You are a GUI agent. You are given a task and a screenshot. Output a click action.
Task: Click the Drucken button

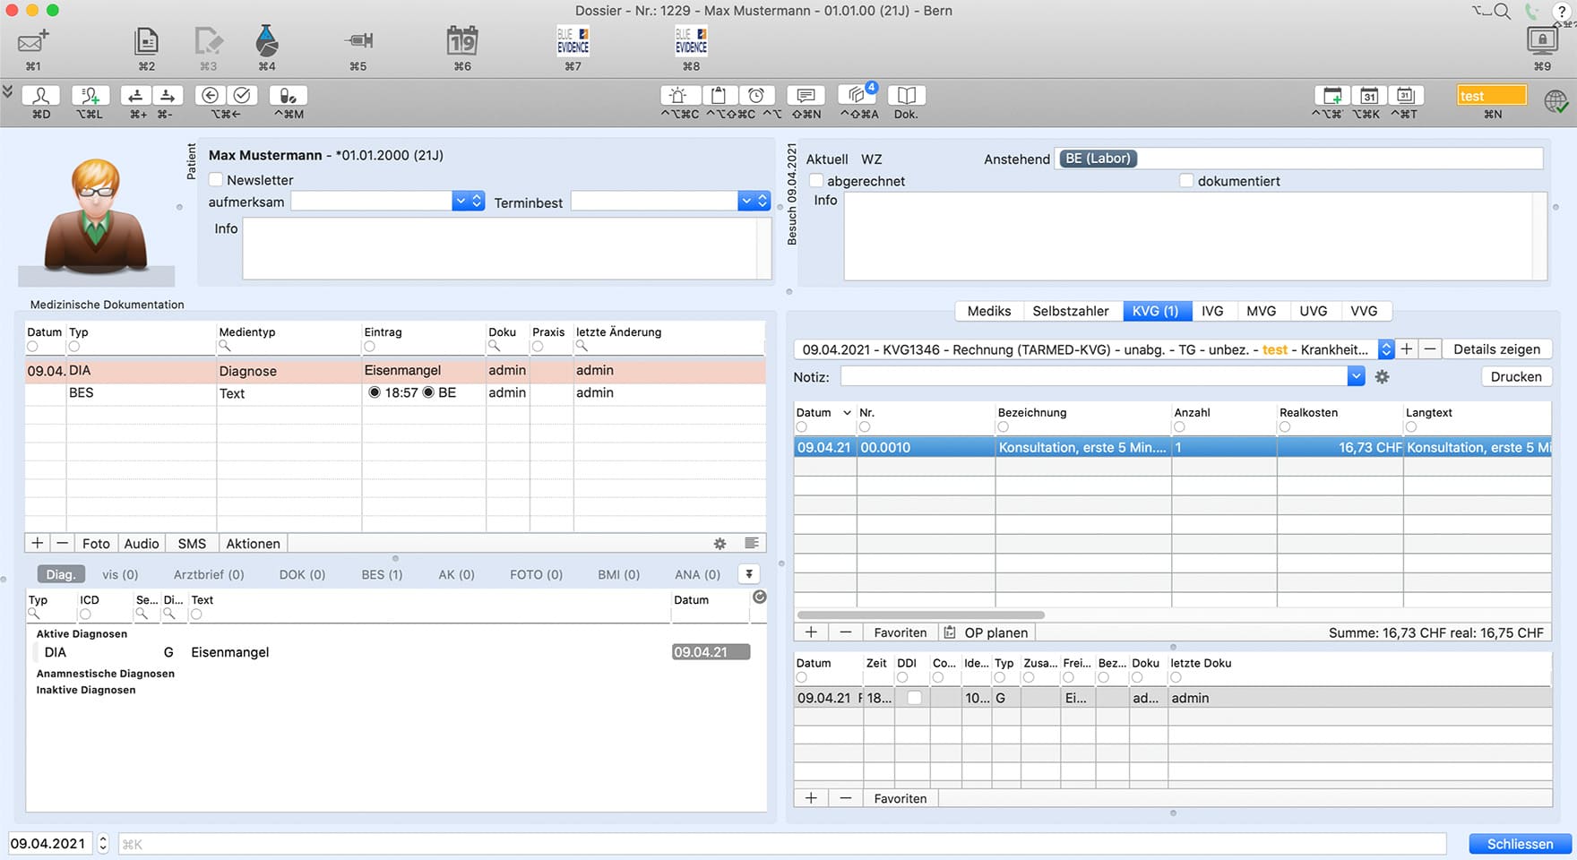tap(1515, 376)
